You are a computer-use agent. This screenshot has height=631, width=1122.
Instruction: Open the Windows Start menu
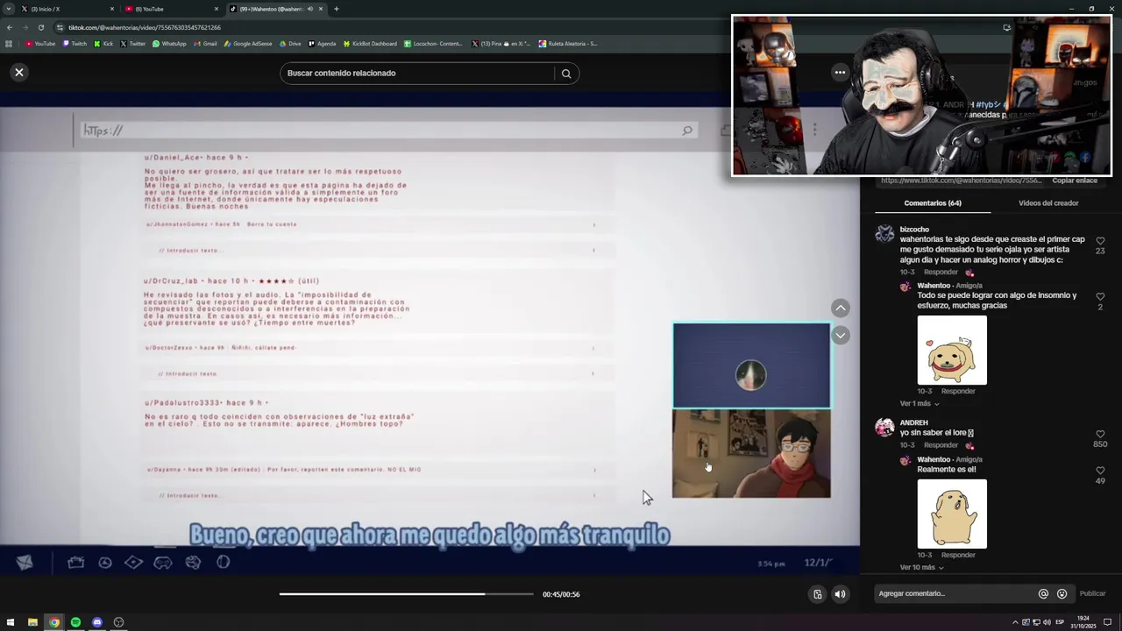pyautogui.click(x=11, y=622)
